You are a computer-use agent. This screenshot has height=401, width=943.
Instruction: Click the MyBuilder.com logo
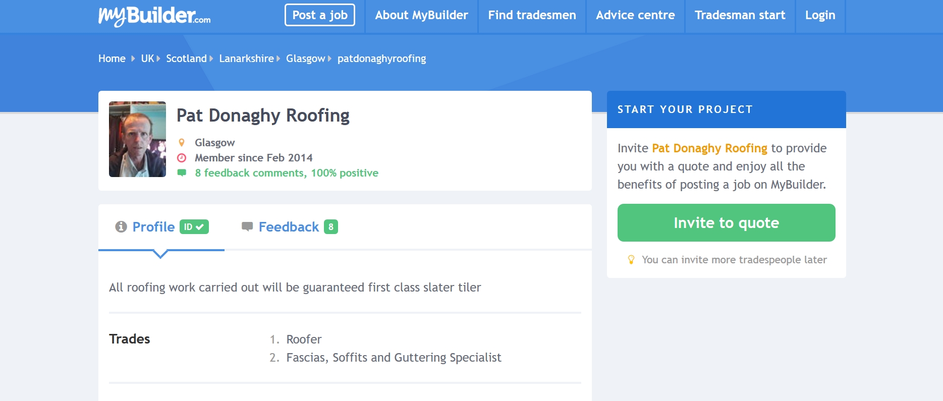[153, 16]
